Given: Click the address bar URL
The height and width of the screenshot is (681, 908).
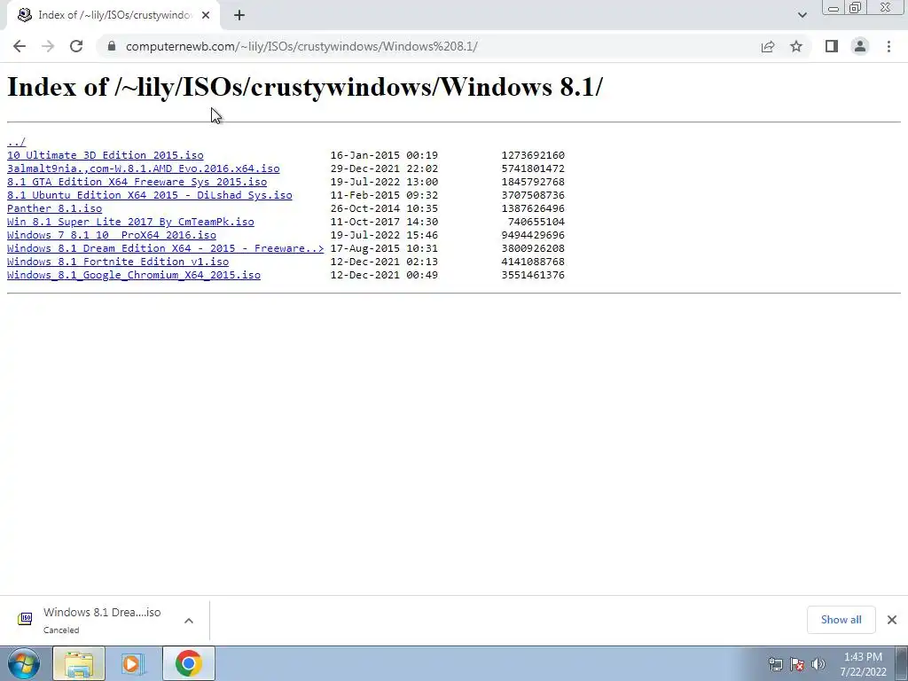Looking at the screenshot, I should [x=301, y=46].
